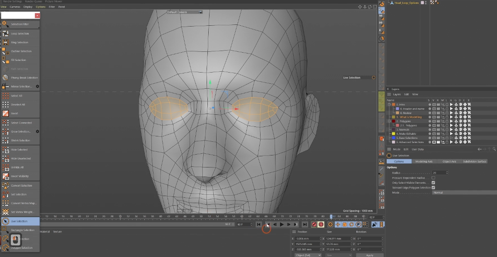Run Select All
The height and width of the screenshot is (257, 497).
[x=20, y=96]
